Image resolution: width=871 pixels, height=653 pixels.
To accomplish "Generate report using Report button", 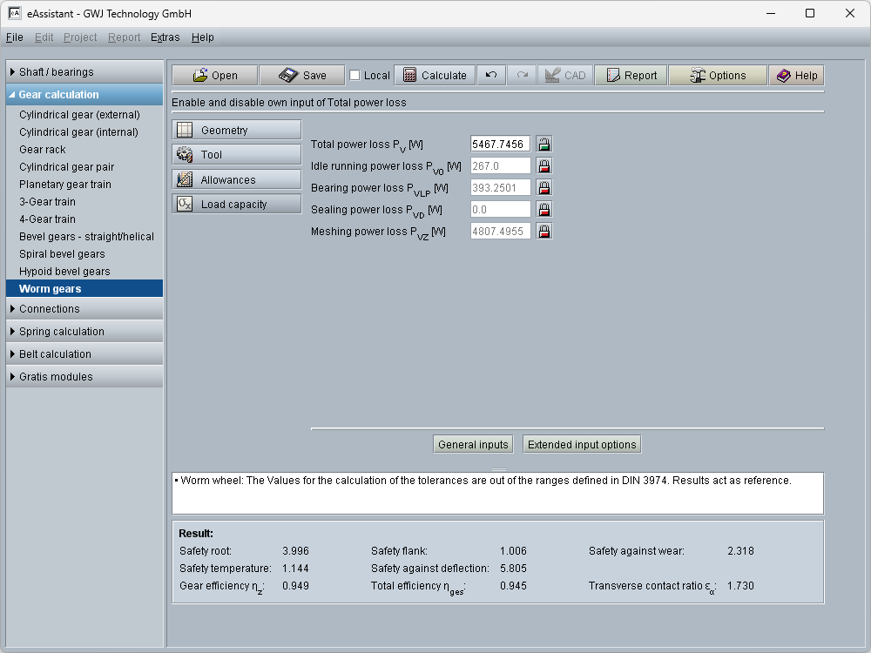I will coord(631,76).
